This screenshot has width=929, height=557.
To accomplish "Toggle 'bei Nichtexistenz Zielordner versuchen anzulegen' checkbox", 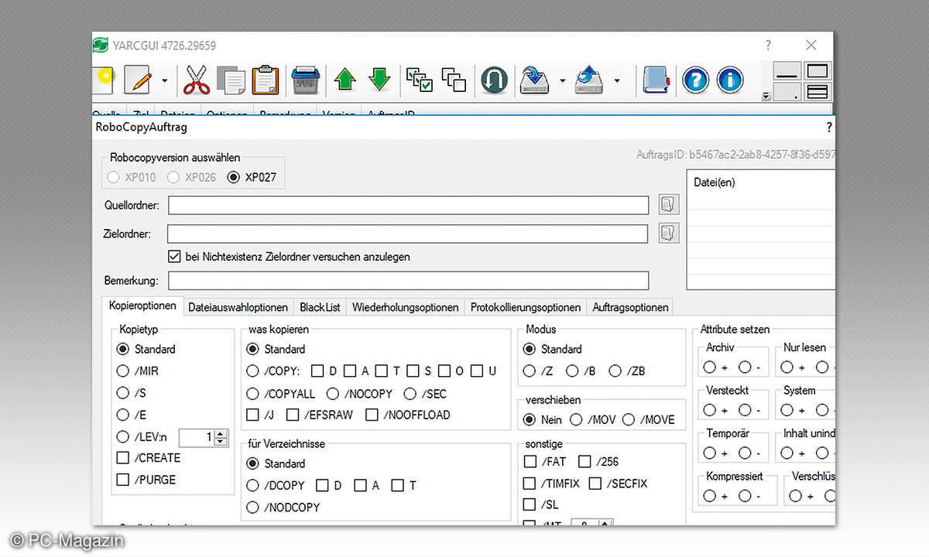I will (x=174, y=256).
